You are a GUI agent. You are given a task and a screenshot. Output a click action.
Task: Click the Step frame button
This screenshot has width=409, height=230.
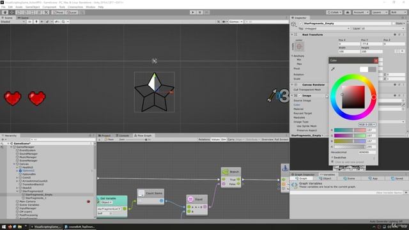point(206,12)
